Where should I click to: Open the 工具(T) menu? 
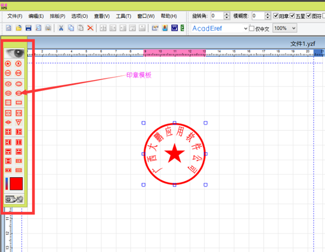[123, 16]
